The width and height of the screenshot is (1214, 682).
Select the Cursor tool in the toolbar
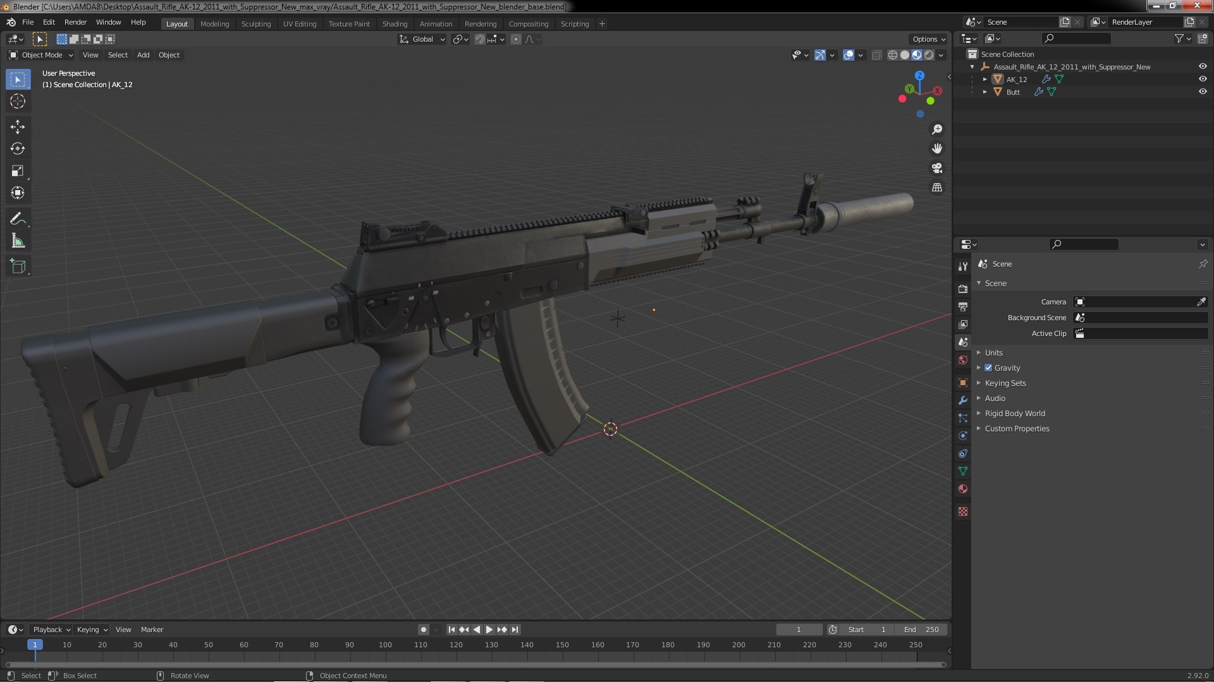(18, 101)
